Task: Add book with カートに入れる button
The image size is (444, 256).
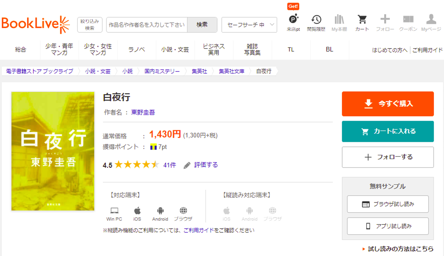Action: coord(388,131)
